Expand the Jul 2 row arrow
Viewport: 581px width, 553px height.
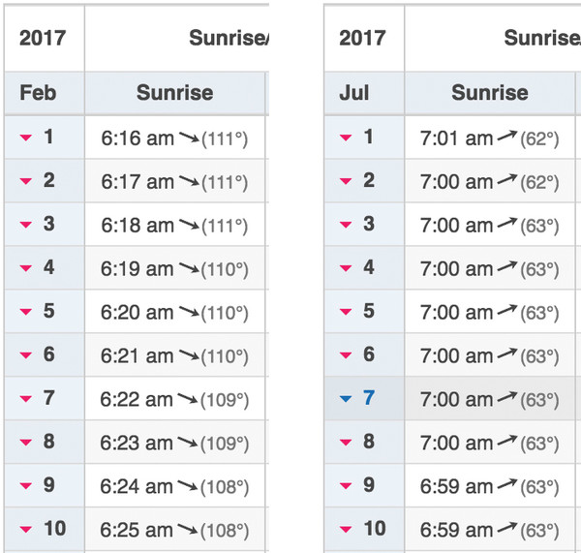tap(346, 182)
